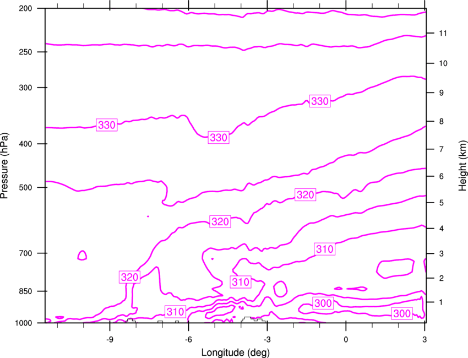Select the 850 pressure axis tick label
The height and width of the screenshot is (358, 468).
coord(25,291)
